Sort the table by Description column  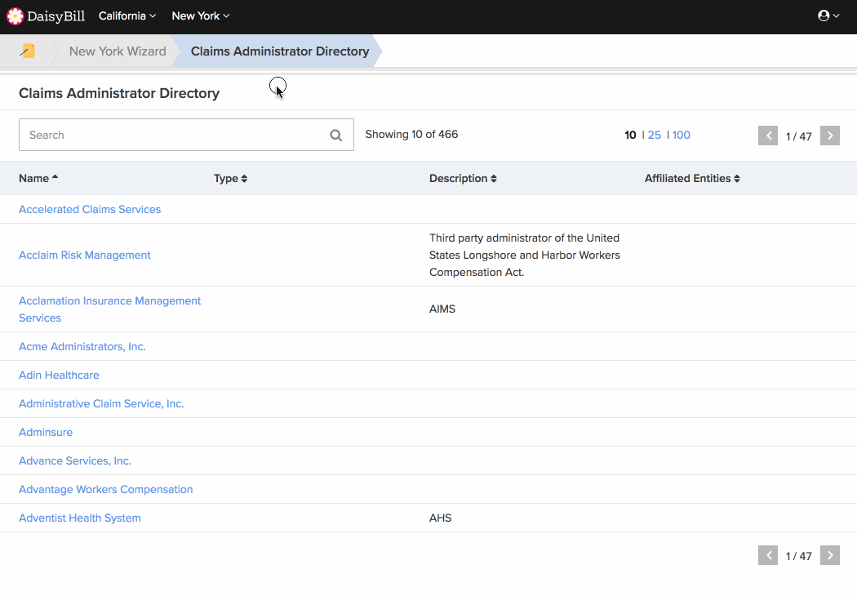(463, 178)
